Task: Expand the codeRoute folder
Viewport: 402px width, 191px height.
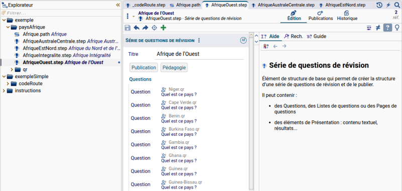Action: click(x=8, y=84)
